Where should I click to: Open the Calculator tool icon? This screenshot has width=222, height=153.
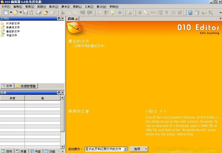pos(190,12)
